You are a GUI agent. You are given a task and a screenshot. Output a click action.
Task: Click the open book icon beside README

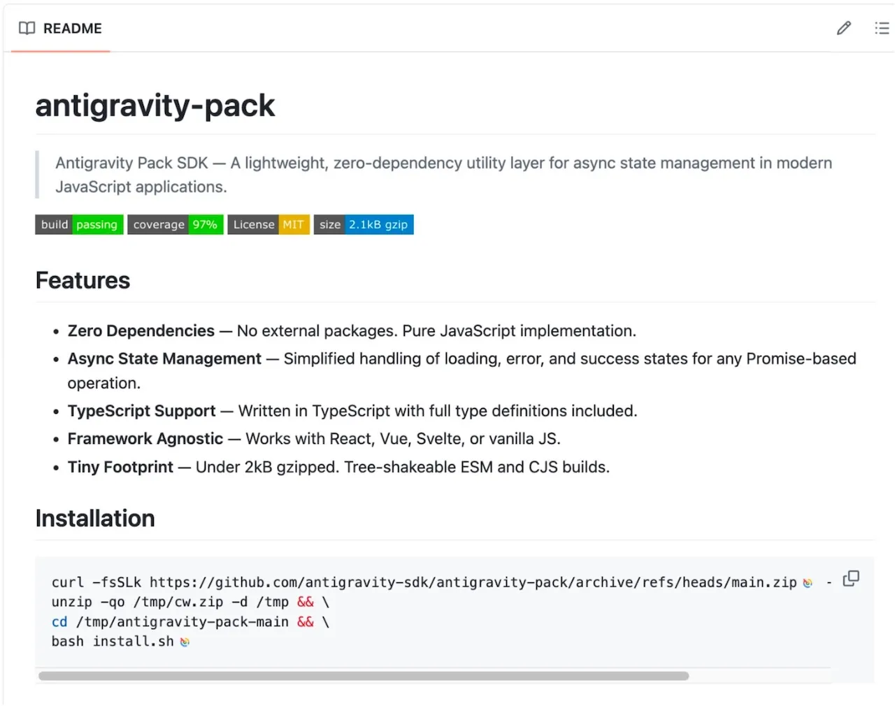[x=26, y=29]
